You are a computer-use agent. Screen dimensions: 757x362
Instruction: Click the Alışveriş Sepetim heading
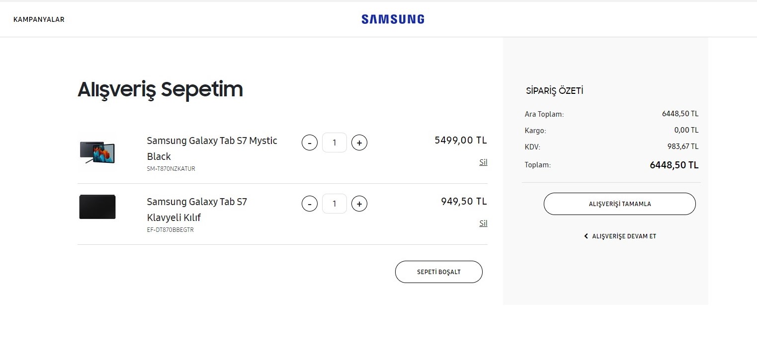[x=160, y=90]
